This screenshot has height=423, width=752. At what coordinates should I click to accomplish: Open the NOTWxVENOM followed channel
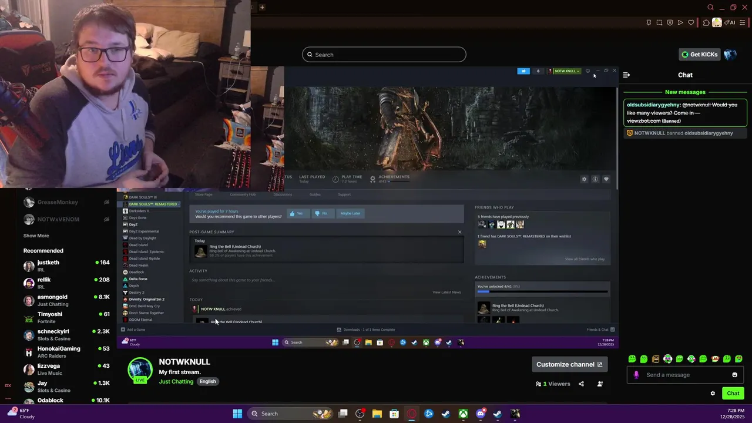click(x=66, y=219)
